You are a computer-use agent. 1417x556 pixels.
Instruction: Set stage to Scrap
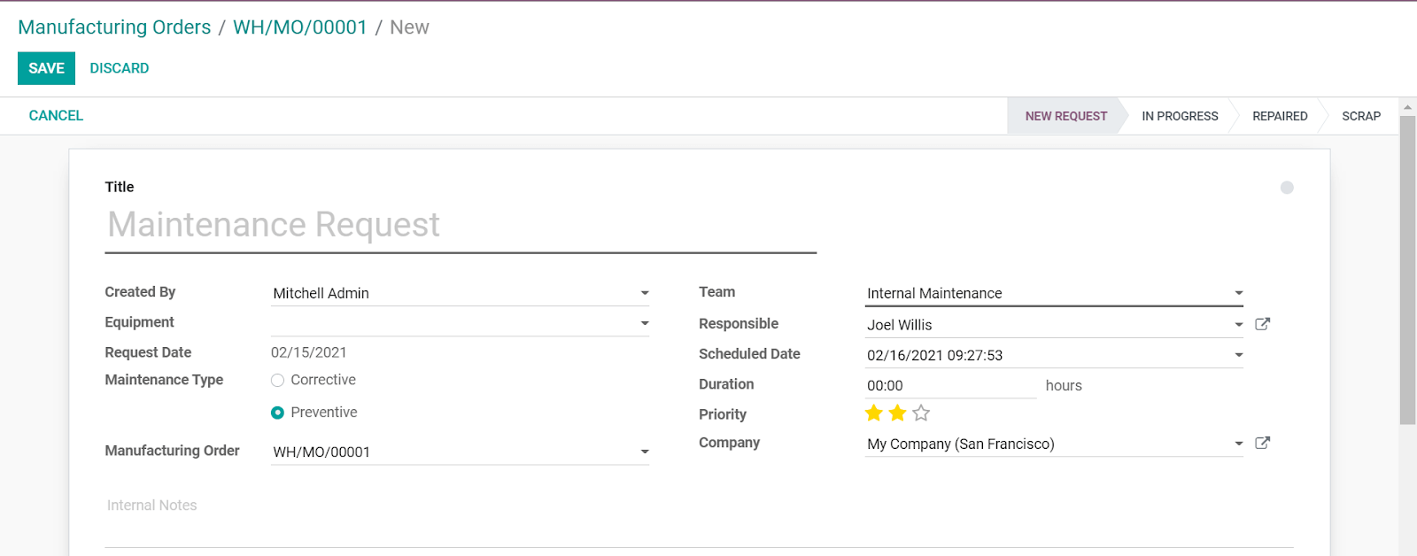click(x=1361, y=116)
